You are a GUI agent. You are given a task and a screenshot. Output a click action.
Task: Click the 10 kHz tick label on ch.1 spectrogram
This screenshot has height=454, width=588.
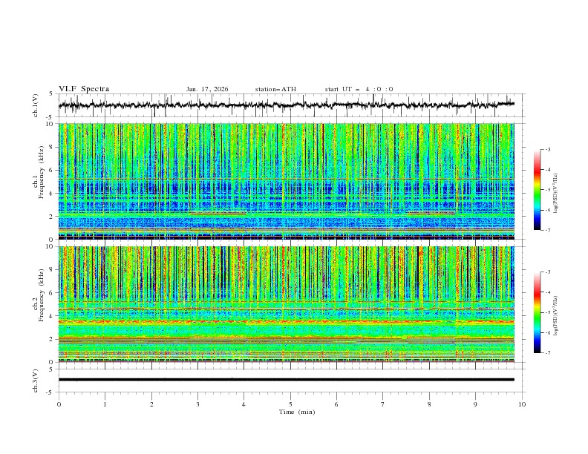click(x=50, y=125)
